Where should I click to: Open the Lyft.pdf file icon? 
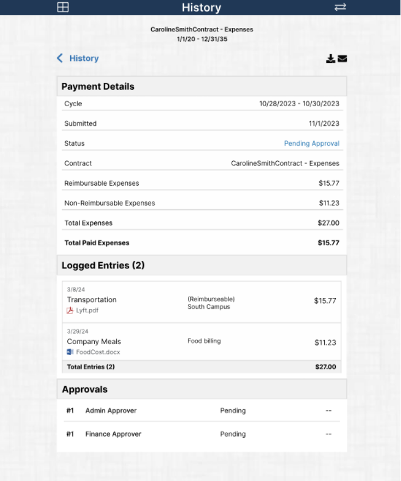coord(70,311)
